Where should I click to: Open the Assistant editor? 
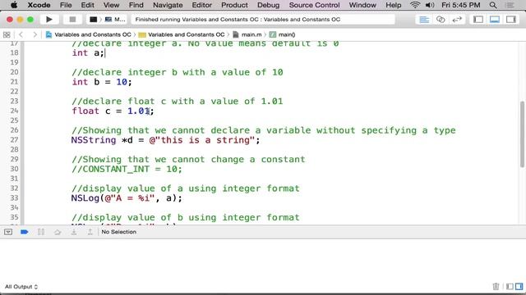[x=441, y=20]
